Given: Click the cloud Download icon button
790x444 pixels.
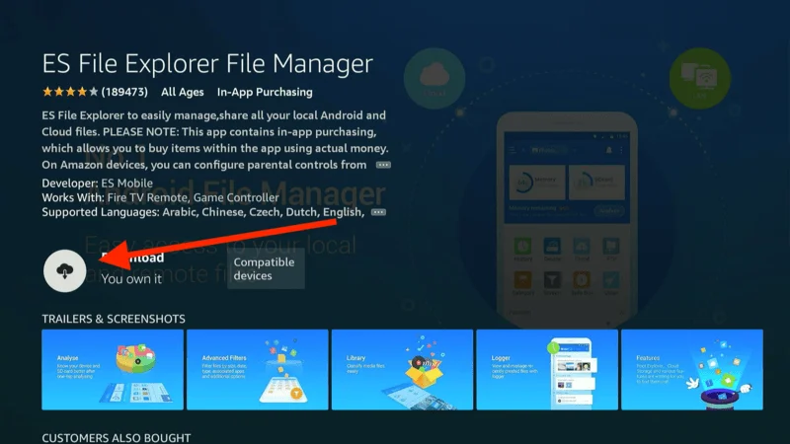Looking at the screenshot, I should pos(64,270).
